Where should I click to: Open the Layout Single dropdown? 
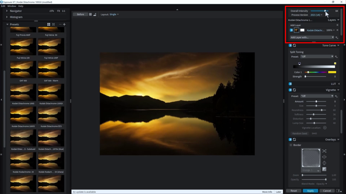tap(114, 14)
